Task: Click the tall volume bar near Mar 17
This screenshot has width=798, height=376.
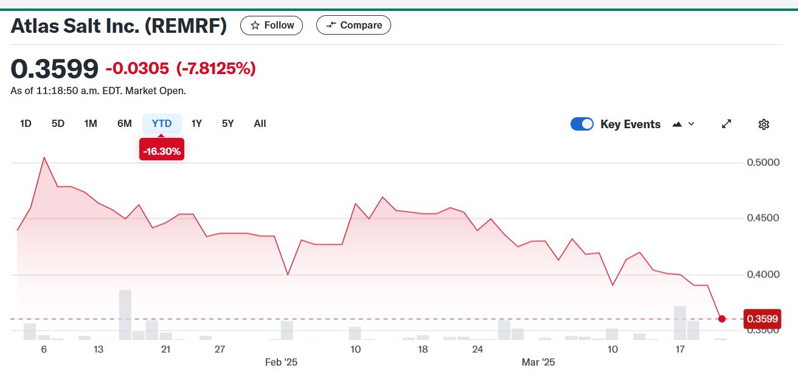Action: click(680, 323)
